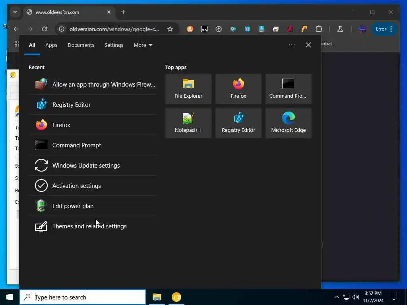The height and width of the screenshot is (305, 407).
Task: Open Firefox from the Recent list
Action: coord(92,125)
